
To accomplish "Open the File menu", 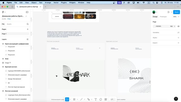I will click(x=16, y=3).
